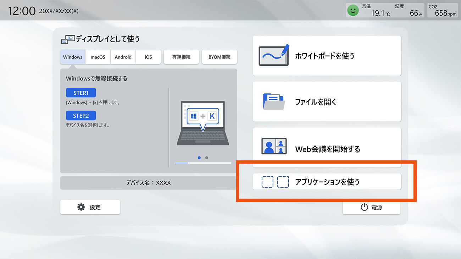Click the slide progress bar
This screenshot has width=461, height=259.
(203, 163)
